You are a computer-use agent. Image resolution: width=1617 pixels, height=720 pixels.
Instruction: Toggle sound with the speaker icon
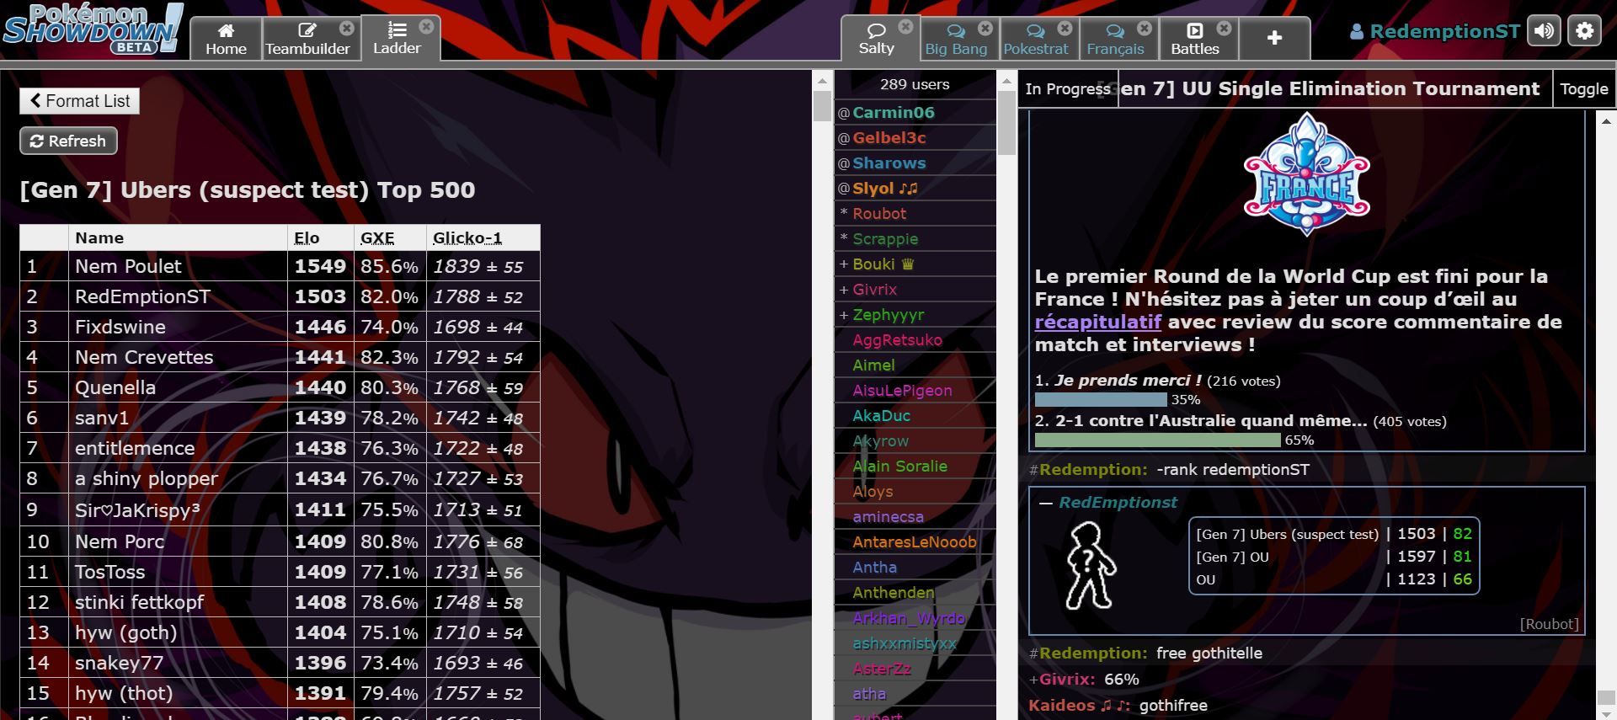pos(1545,31)
